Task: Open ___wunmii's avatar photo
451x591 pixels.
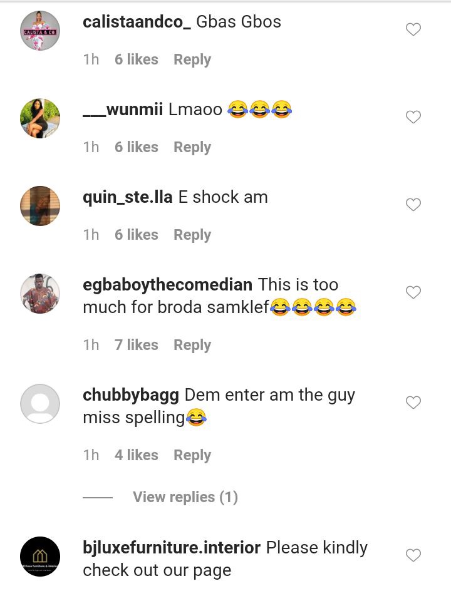Action: tap(40, 118)
